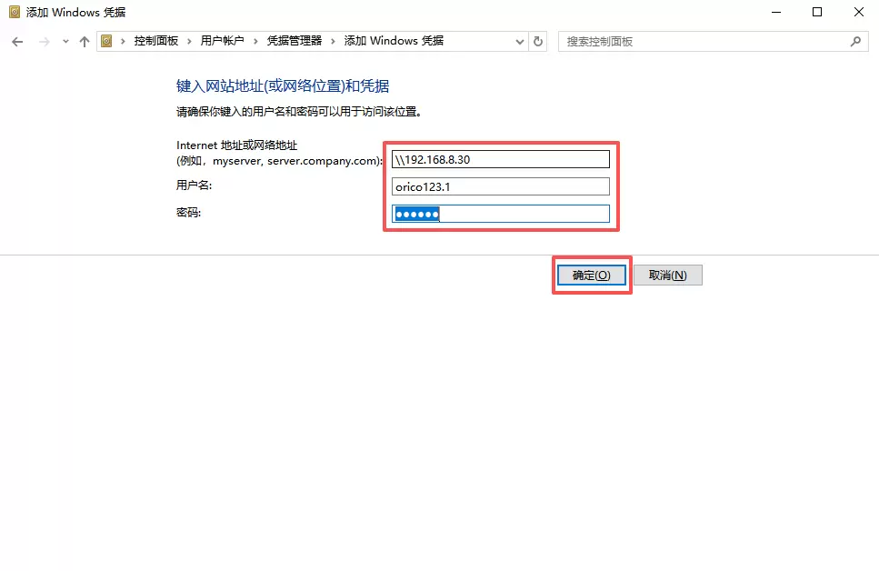879x571 pixels.
Task: Expand the chevron after 凭据管理器
Action: (x=333, y=42)
